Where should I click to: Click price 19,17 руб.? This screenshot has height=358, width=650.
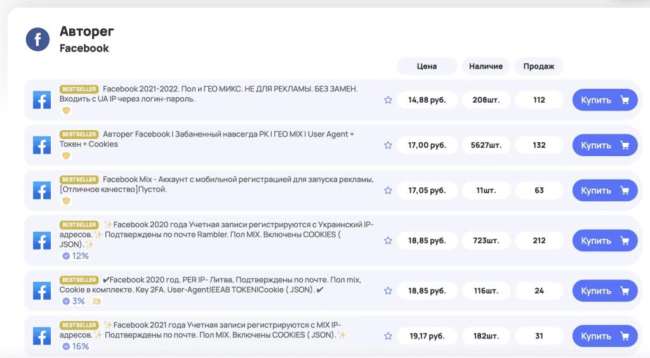point(427,336)
